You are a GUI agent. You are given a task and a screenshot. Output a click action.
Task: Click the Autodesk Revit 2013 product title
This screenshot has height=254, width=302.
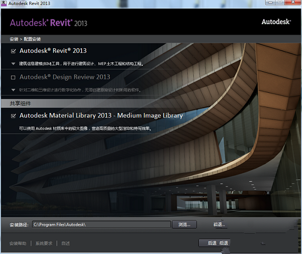(53, 50)
